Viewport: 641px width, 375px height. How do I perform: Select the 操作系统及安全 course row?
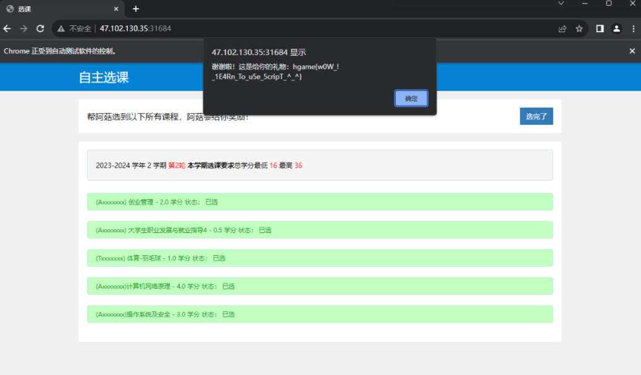pyautogui.click(x=320, y=314)
